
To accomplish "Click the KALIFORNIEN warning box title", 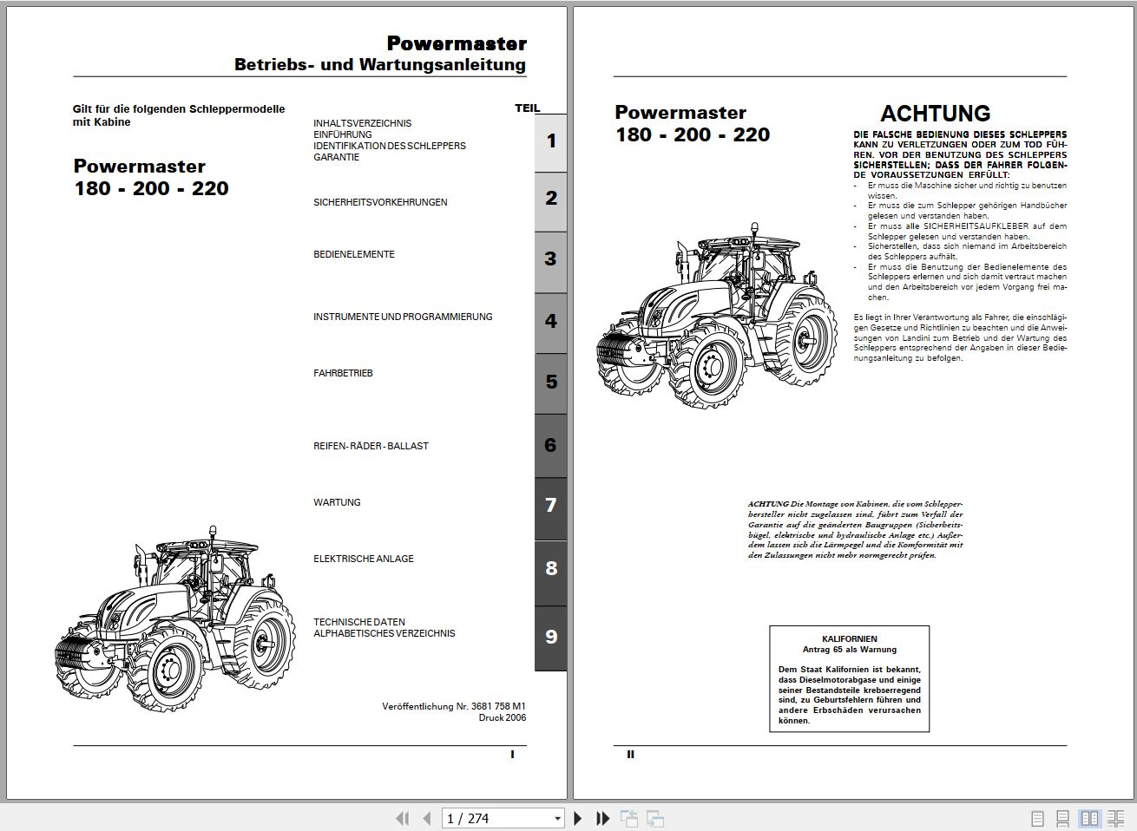I will click(x=849, y=638).
